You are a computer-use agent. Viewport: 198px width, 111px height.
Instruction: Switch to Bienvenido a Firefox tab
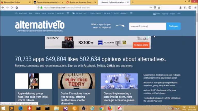coord(16,2)
